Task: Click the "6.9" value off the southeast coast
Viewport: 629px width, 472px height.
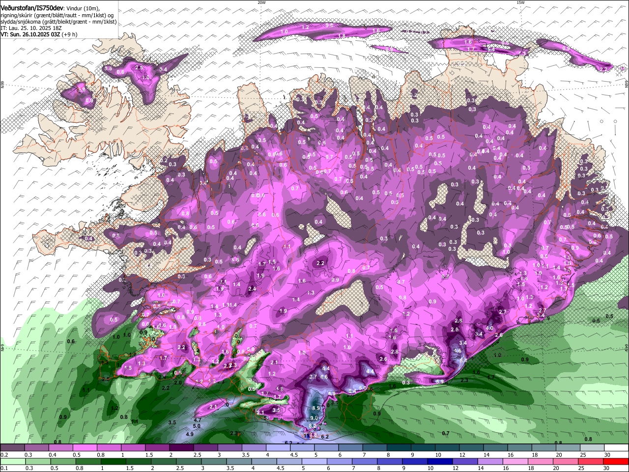Action: pyautogui.click(x=440, y=381)
